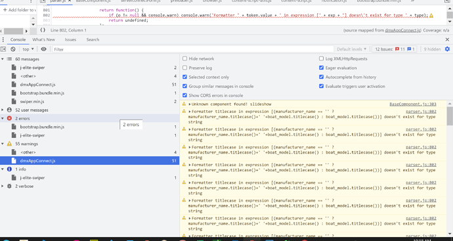Open the drawer's three-dot menu
The width and height of the screenshot is (453, 241).
[3, 39]
